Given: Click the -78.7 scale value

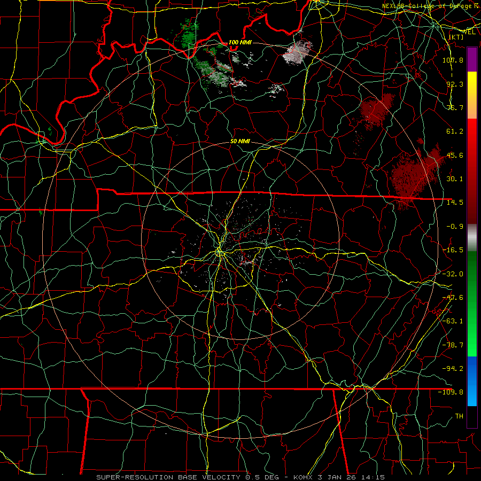Looking at the screenshot, I should (453, 345).
